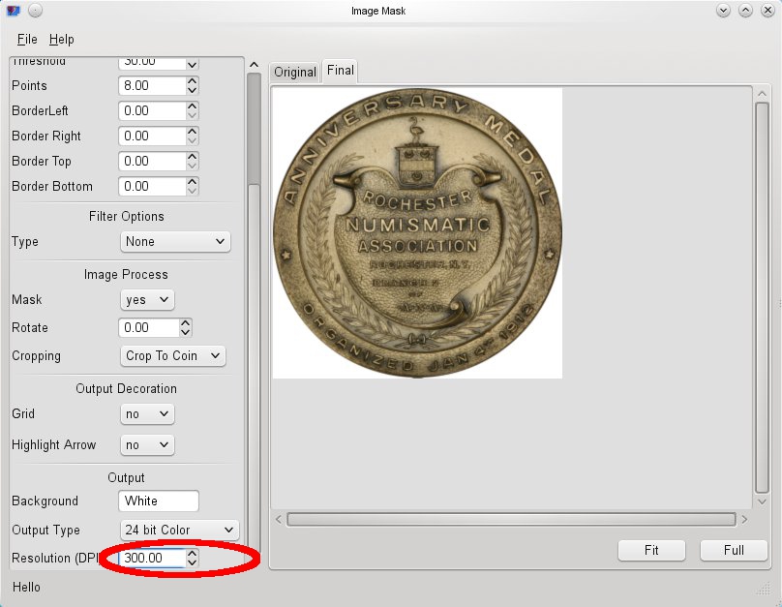Image resolution: width=782 pixels, height=607 pixels.
Task: Click the Hello status bar text
Action: 26,587
